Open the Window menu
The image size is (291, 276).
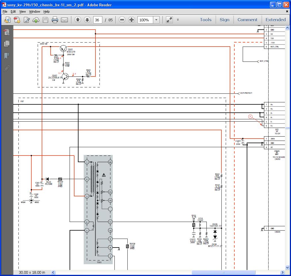tap(35, 11)
